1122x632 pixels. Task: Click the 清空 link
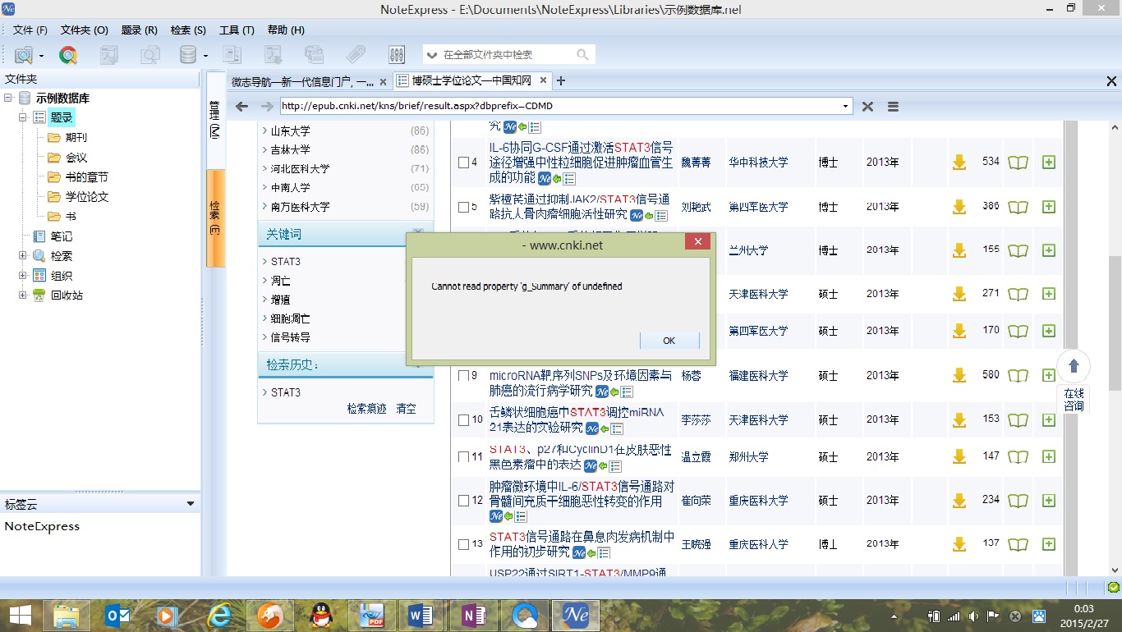coord(406,408)
